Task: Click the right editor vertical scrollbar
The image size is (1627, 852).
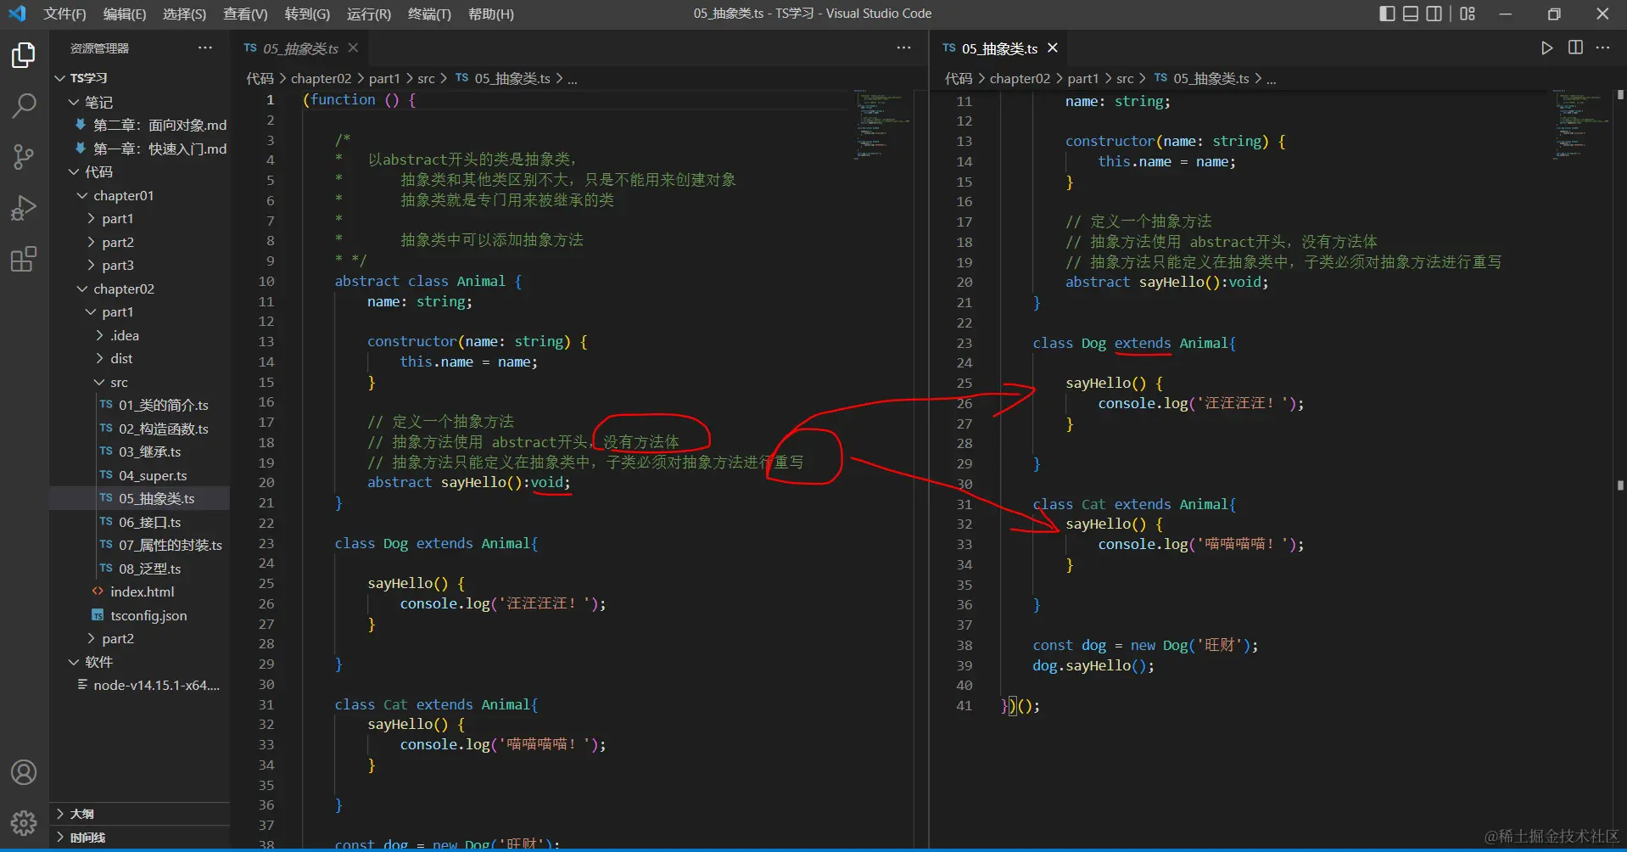Action: 1620,467
